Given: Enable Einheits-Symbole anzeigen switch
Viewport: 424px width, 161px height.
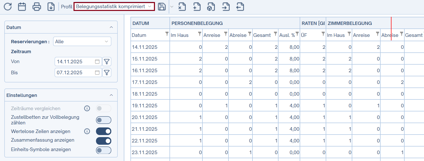Looking at the screenshot, I should (x=104, y=150).
